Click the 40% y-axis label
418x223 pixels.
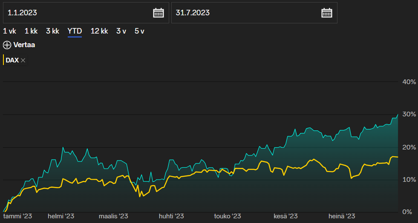(x=409, y=82)
